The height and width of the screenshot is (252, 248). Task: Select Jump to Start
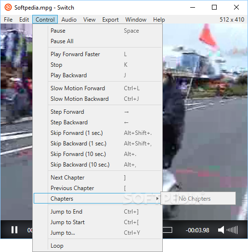click(98, 222)
